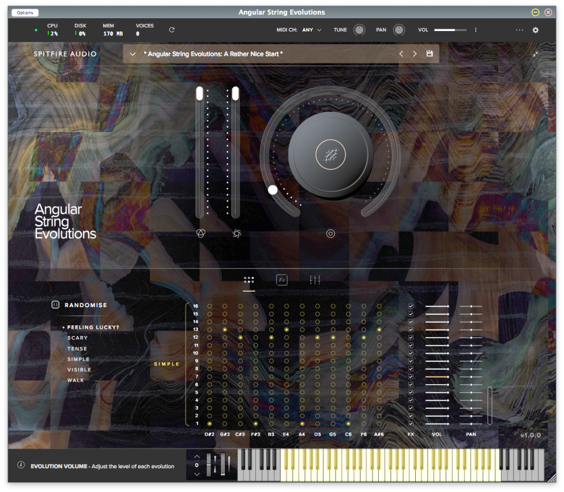Image resolution: width=564 pixels, height=492 pixels.
Task: Choose the SCARY randomise mode
Action: click(77, 338)
